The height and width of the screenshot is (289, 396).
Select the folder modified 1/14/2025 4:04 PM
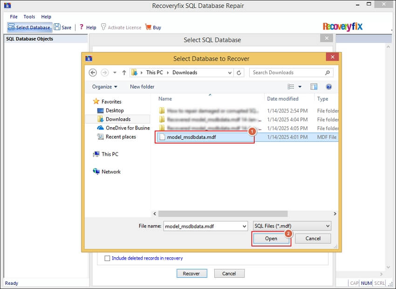[x=247, y=119]
